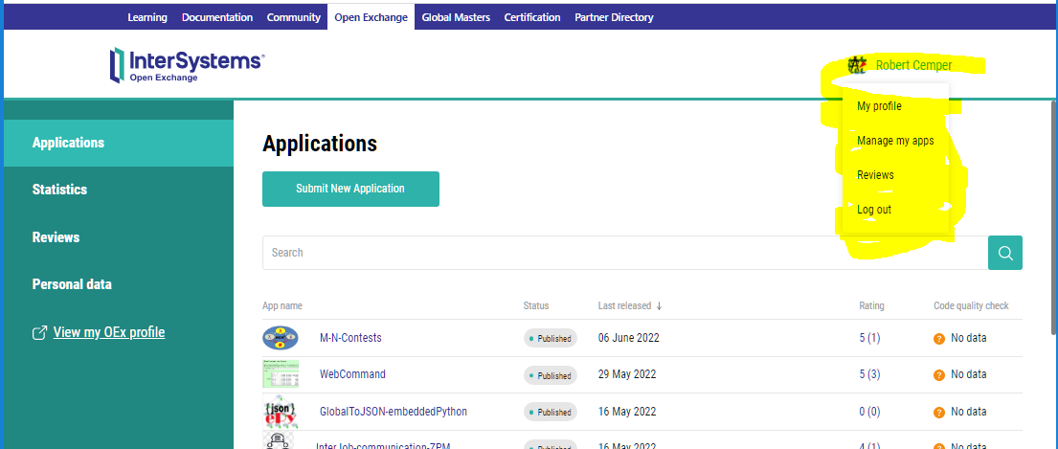Choose My profile in the user menu

pyautogui.click(x=879, y=106)
